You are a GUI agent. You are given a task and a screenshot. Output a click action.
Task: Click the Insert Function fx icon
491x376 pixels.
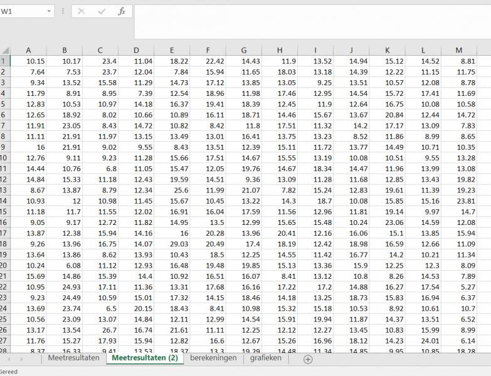click(x=122, y=11)
